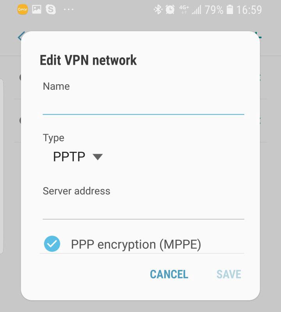This screenshot has height=312, width=281.
Task: Uncheck the PPP encryption (MPPE) checkbox
Action: point(52,244)
